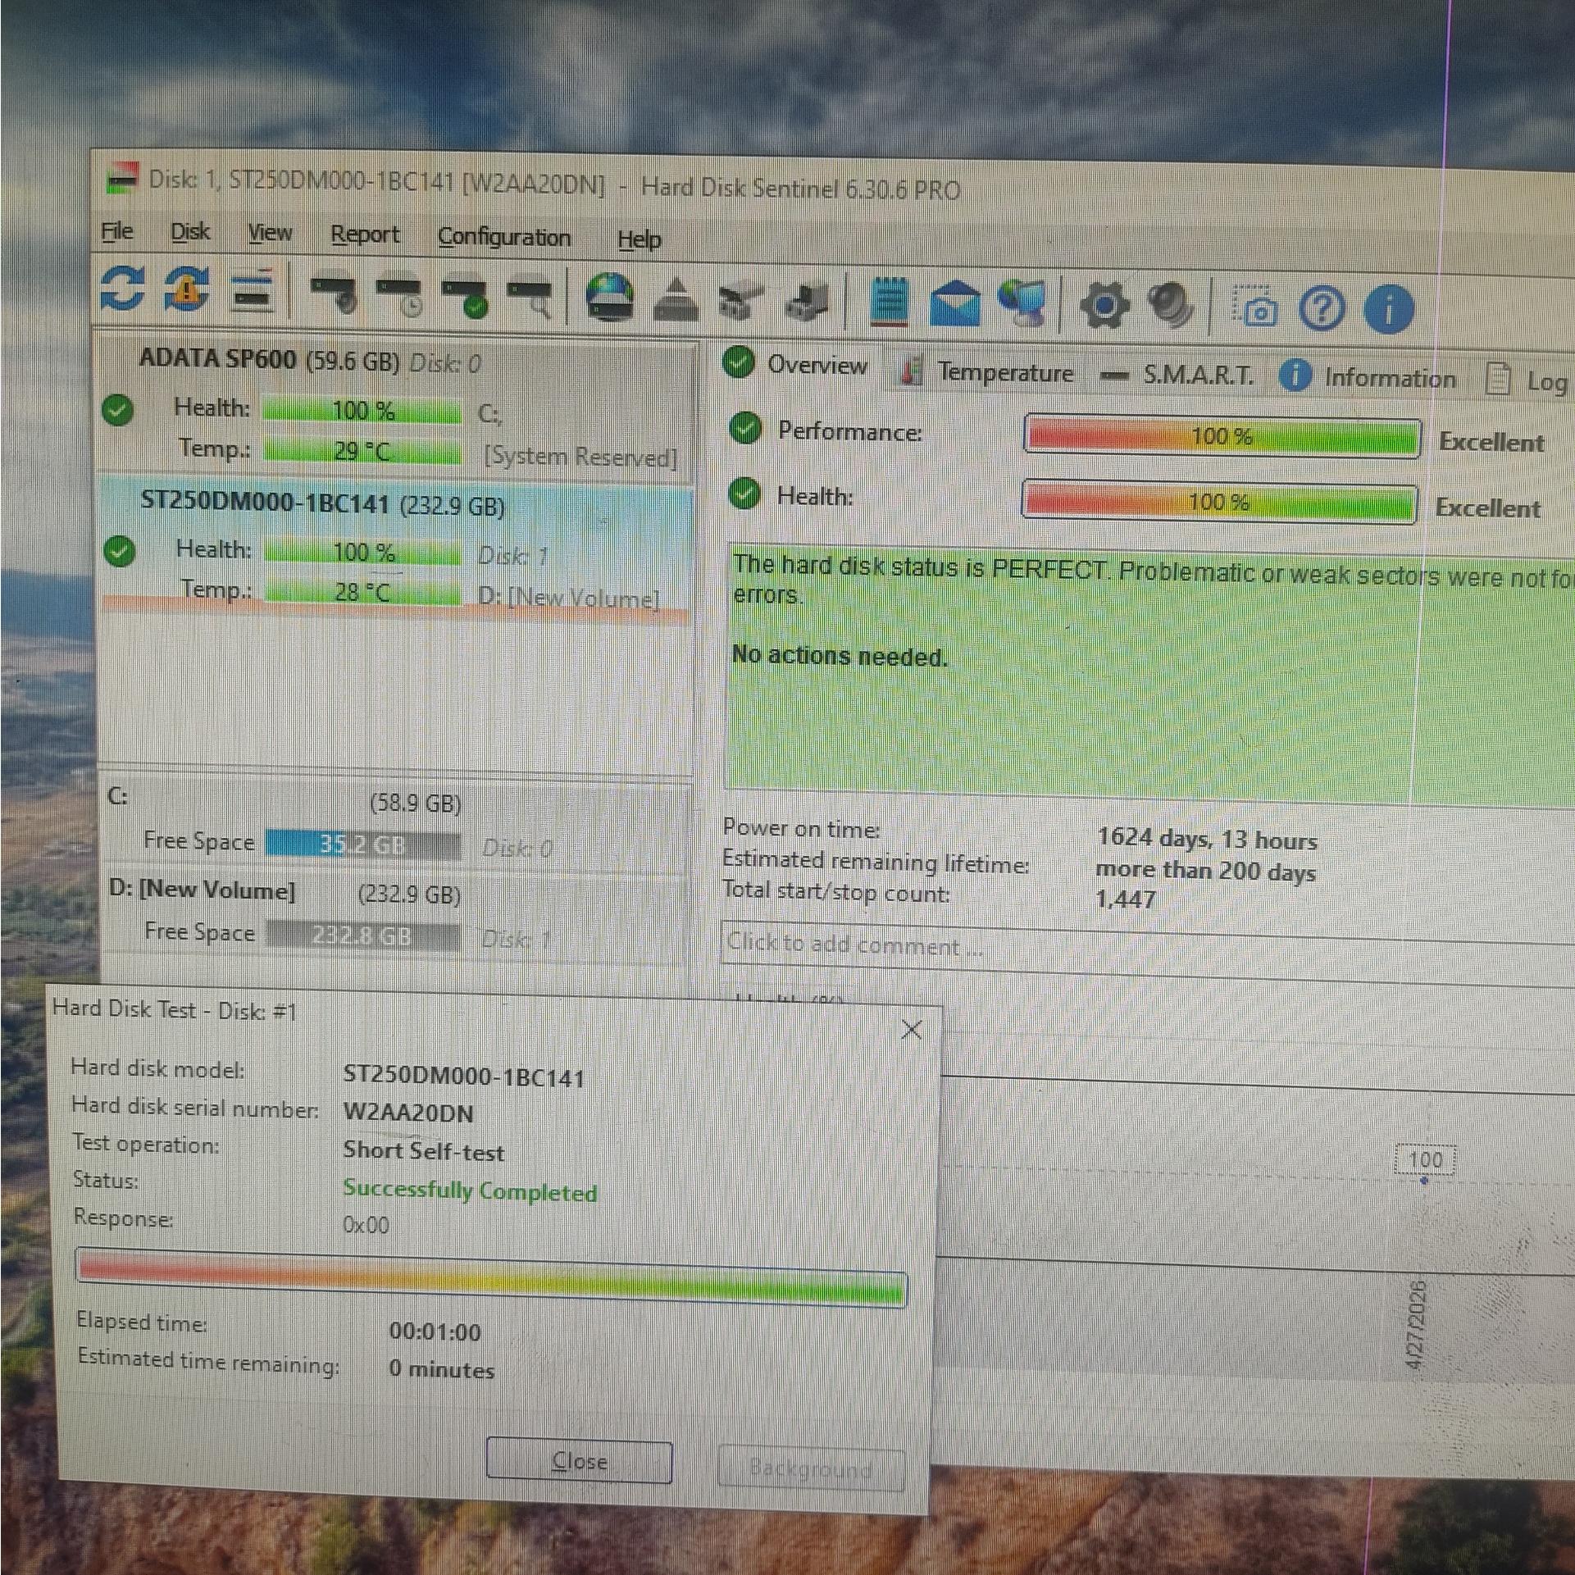Image resolution: width=1575 pixels, height=1575 pixels.
Task: Select the C: volume entry
Action: click(x=394, y=826)
